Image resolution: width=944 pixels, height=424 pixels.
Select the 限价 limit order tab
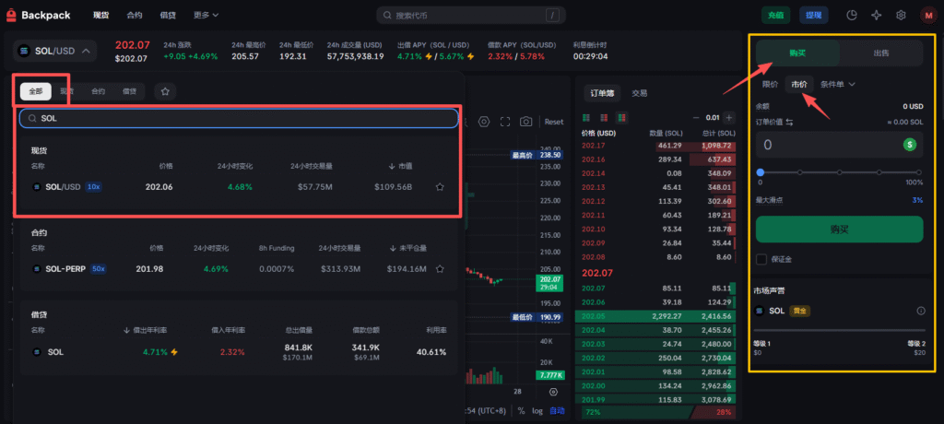click(x=770, y=85)
